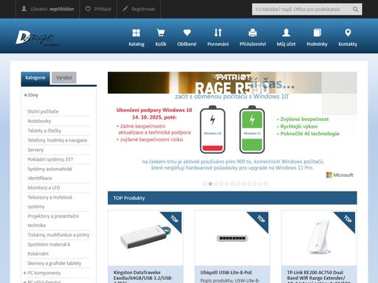Click the Podmínky document icon
This screenshot has height=283, width=378.
[x=317, y=32]
